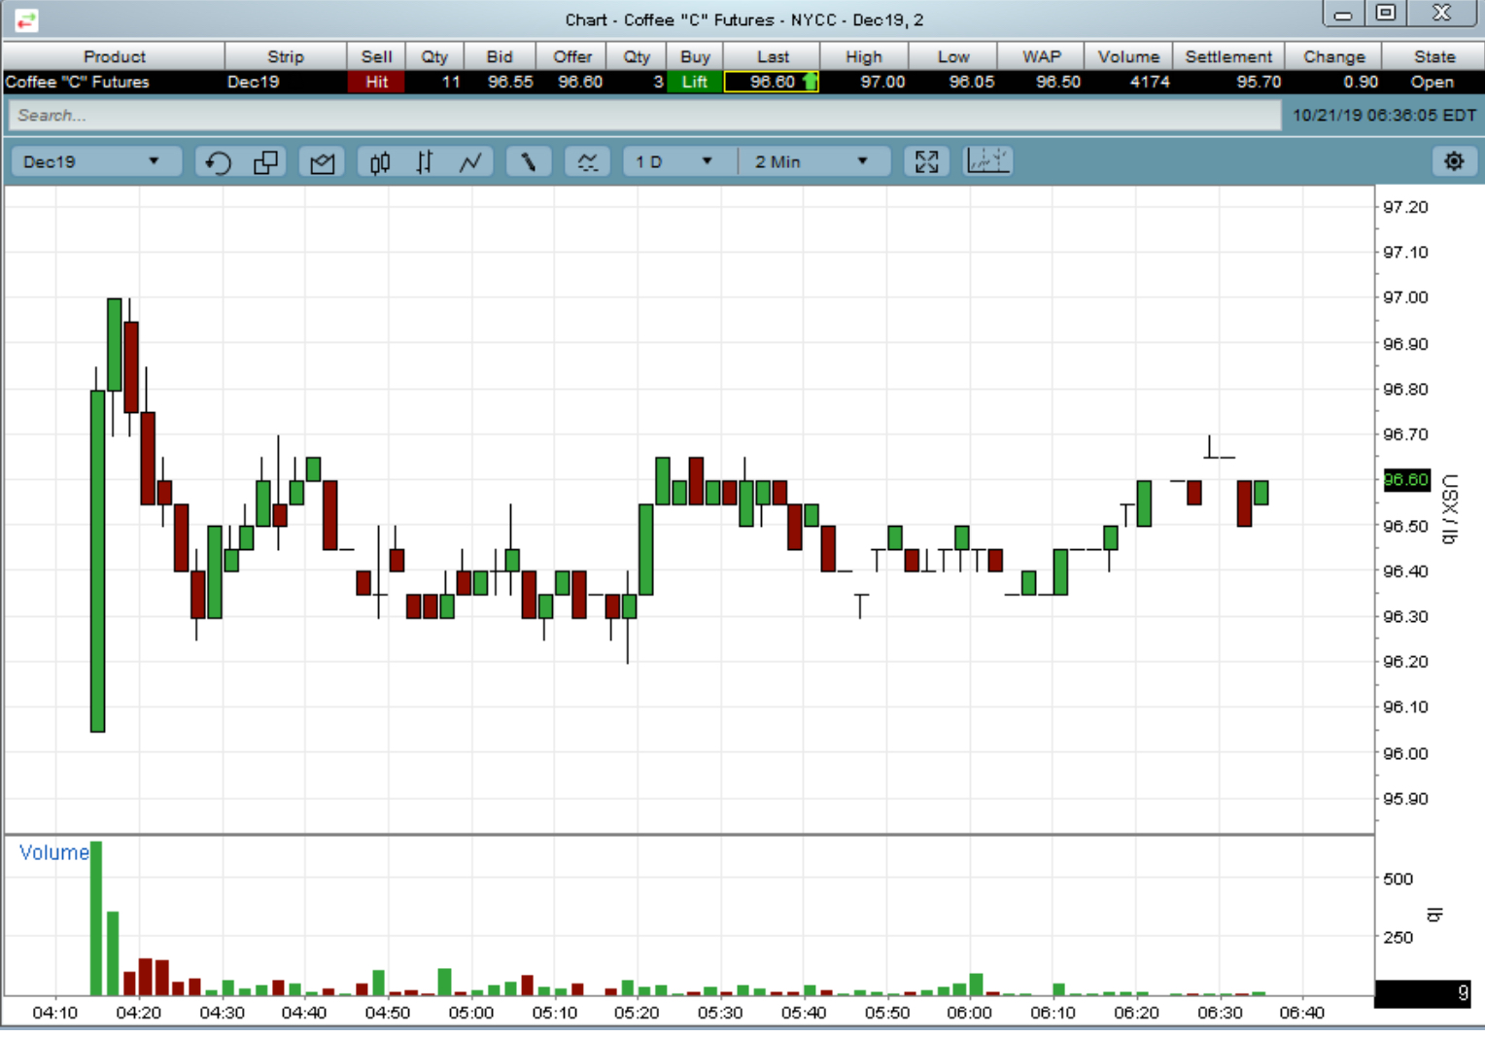Screen dimensions: 1485x1037
Task: Click the USX / lb axis label
Action: [1449, 509]
